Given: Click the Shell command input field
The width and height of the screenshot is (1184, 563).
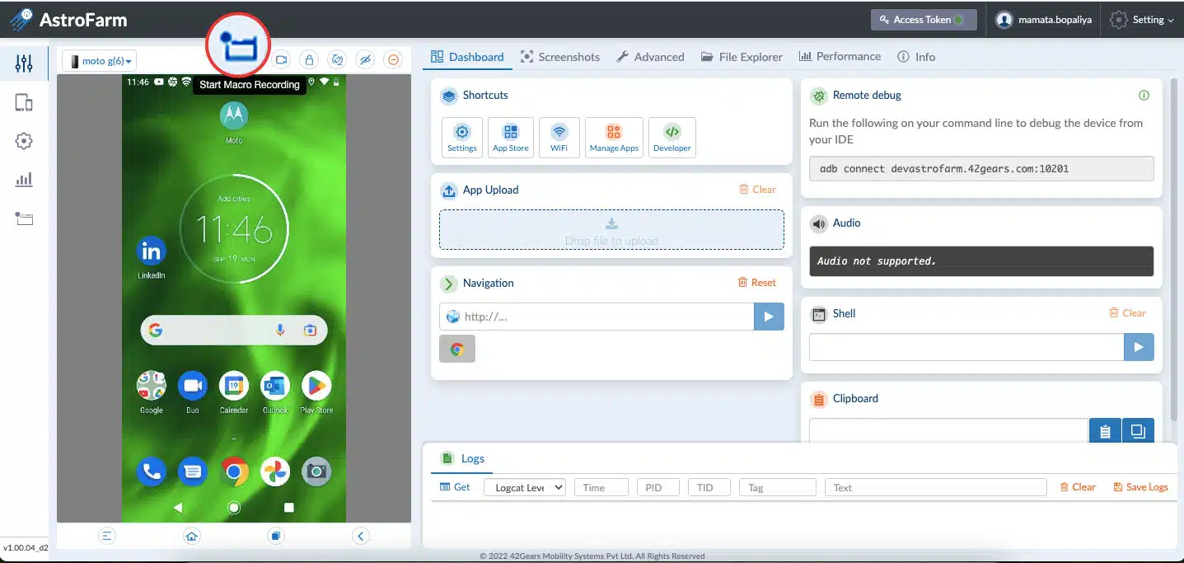Looking at the screenshot, I should [x=966, y=347].
